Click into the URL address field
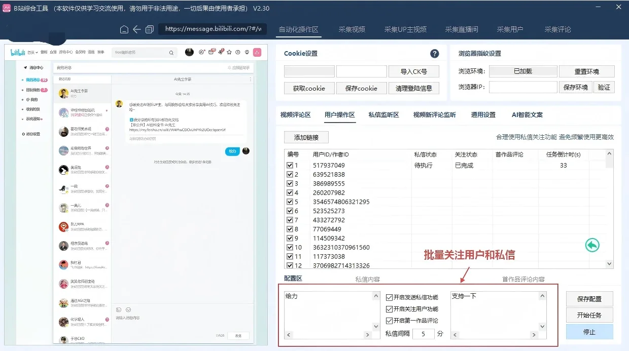Image resolution: width=629 pixels, height=351 pixels. (x=213, y=29)
